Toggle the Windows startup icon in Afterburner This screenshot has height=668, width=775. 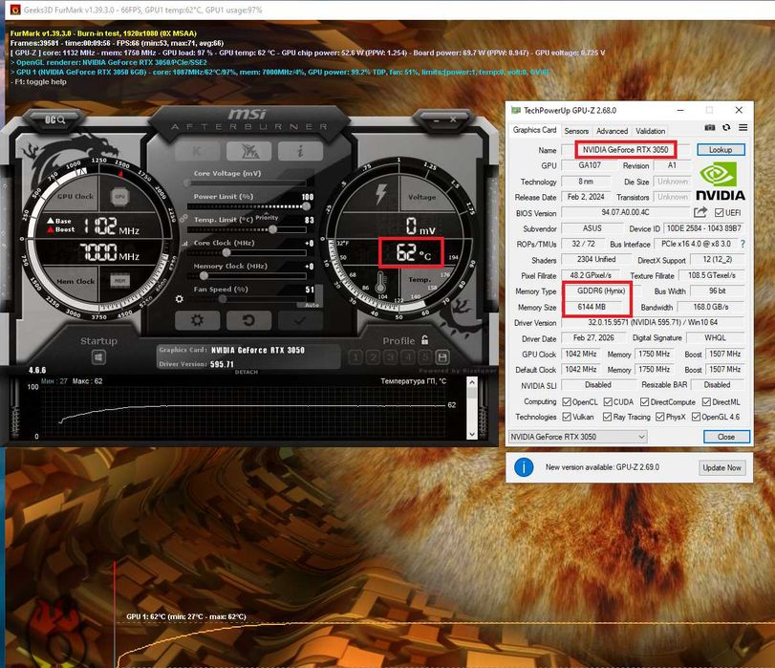pyautogui.click(x=98, y=356)
